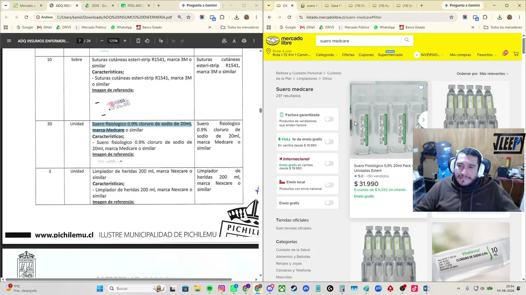Show more bookmarks in Mercado Libre window
This screenshot has width=526, height=295.
click(x=473, y=27)
